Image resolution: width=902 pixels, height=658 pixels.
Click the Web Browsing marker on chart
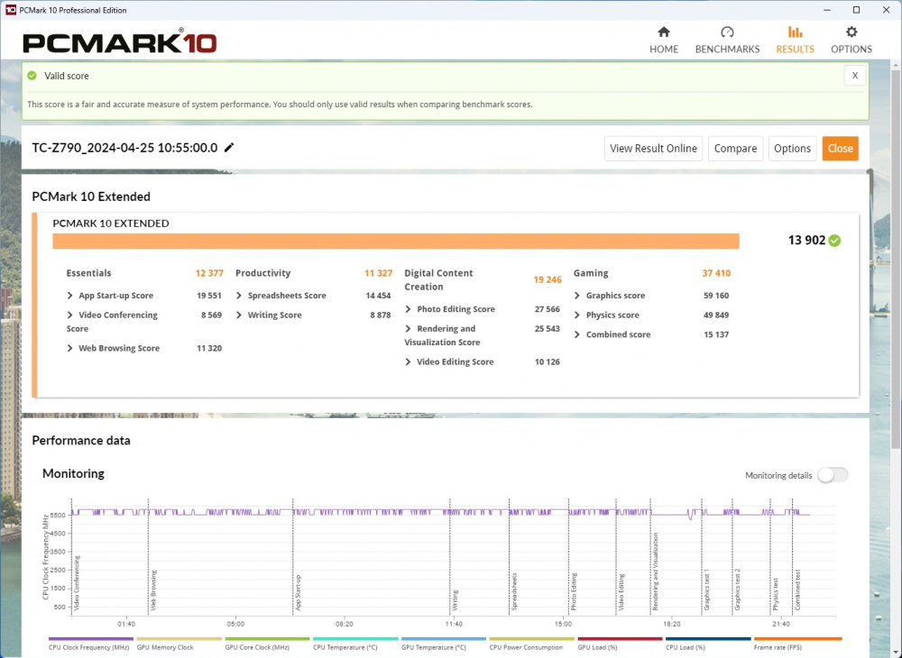click(153, 590)
